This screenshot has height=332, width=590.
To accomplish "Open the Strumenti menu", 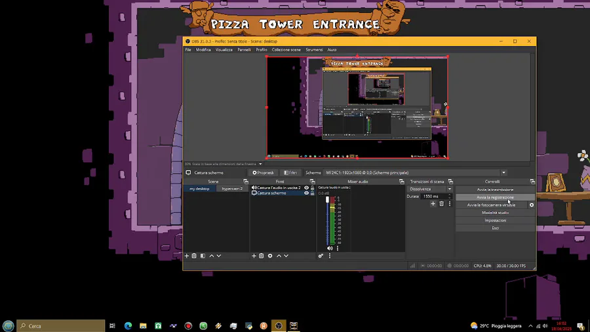I will click(x=314, y=50).
